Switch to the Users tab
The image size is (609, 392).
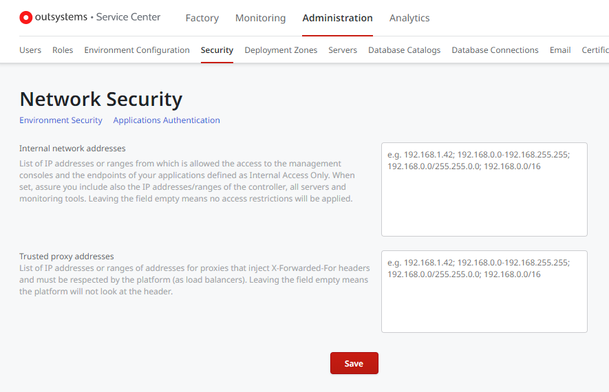30,50
